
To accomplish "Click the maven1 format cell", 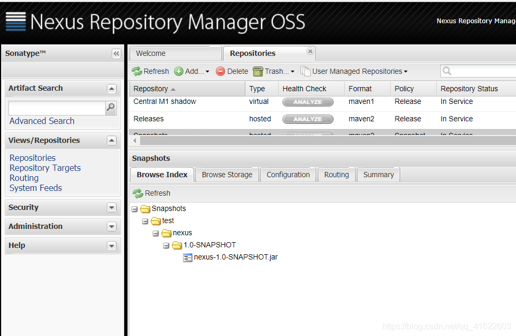I will (x=361, y=101).
